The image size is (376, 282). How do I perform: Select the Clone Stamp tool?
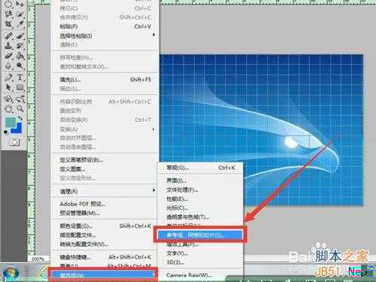(8, 46)
